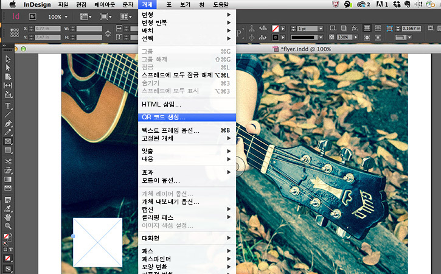
Task: Click the 0.1667 in corner size field
Action: [411, 29]
